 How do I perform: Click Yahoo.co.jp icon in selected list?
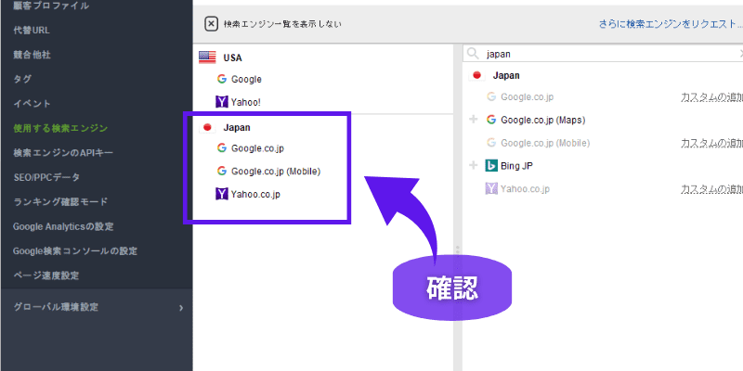click(221, 194)
